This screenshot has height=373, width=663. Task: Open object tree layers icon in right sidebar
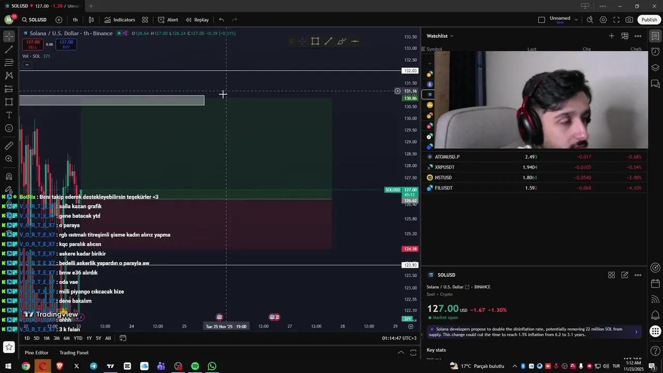pos(655,68)
